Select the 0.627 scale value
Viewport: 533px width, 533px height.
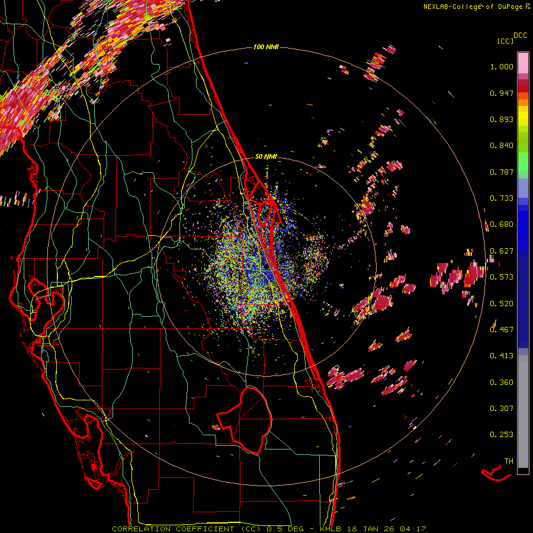[502, 251]
